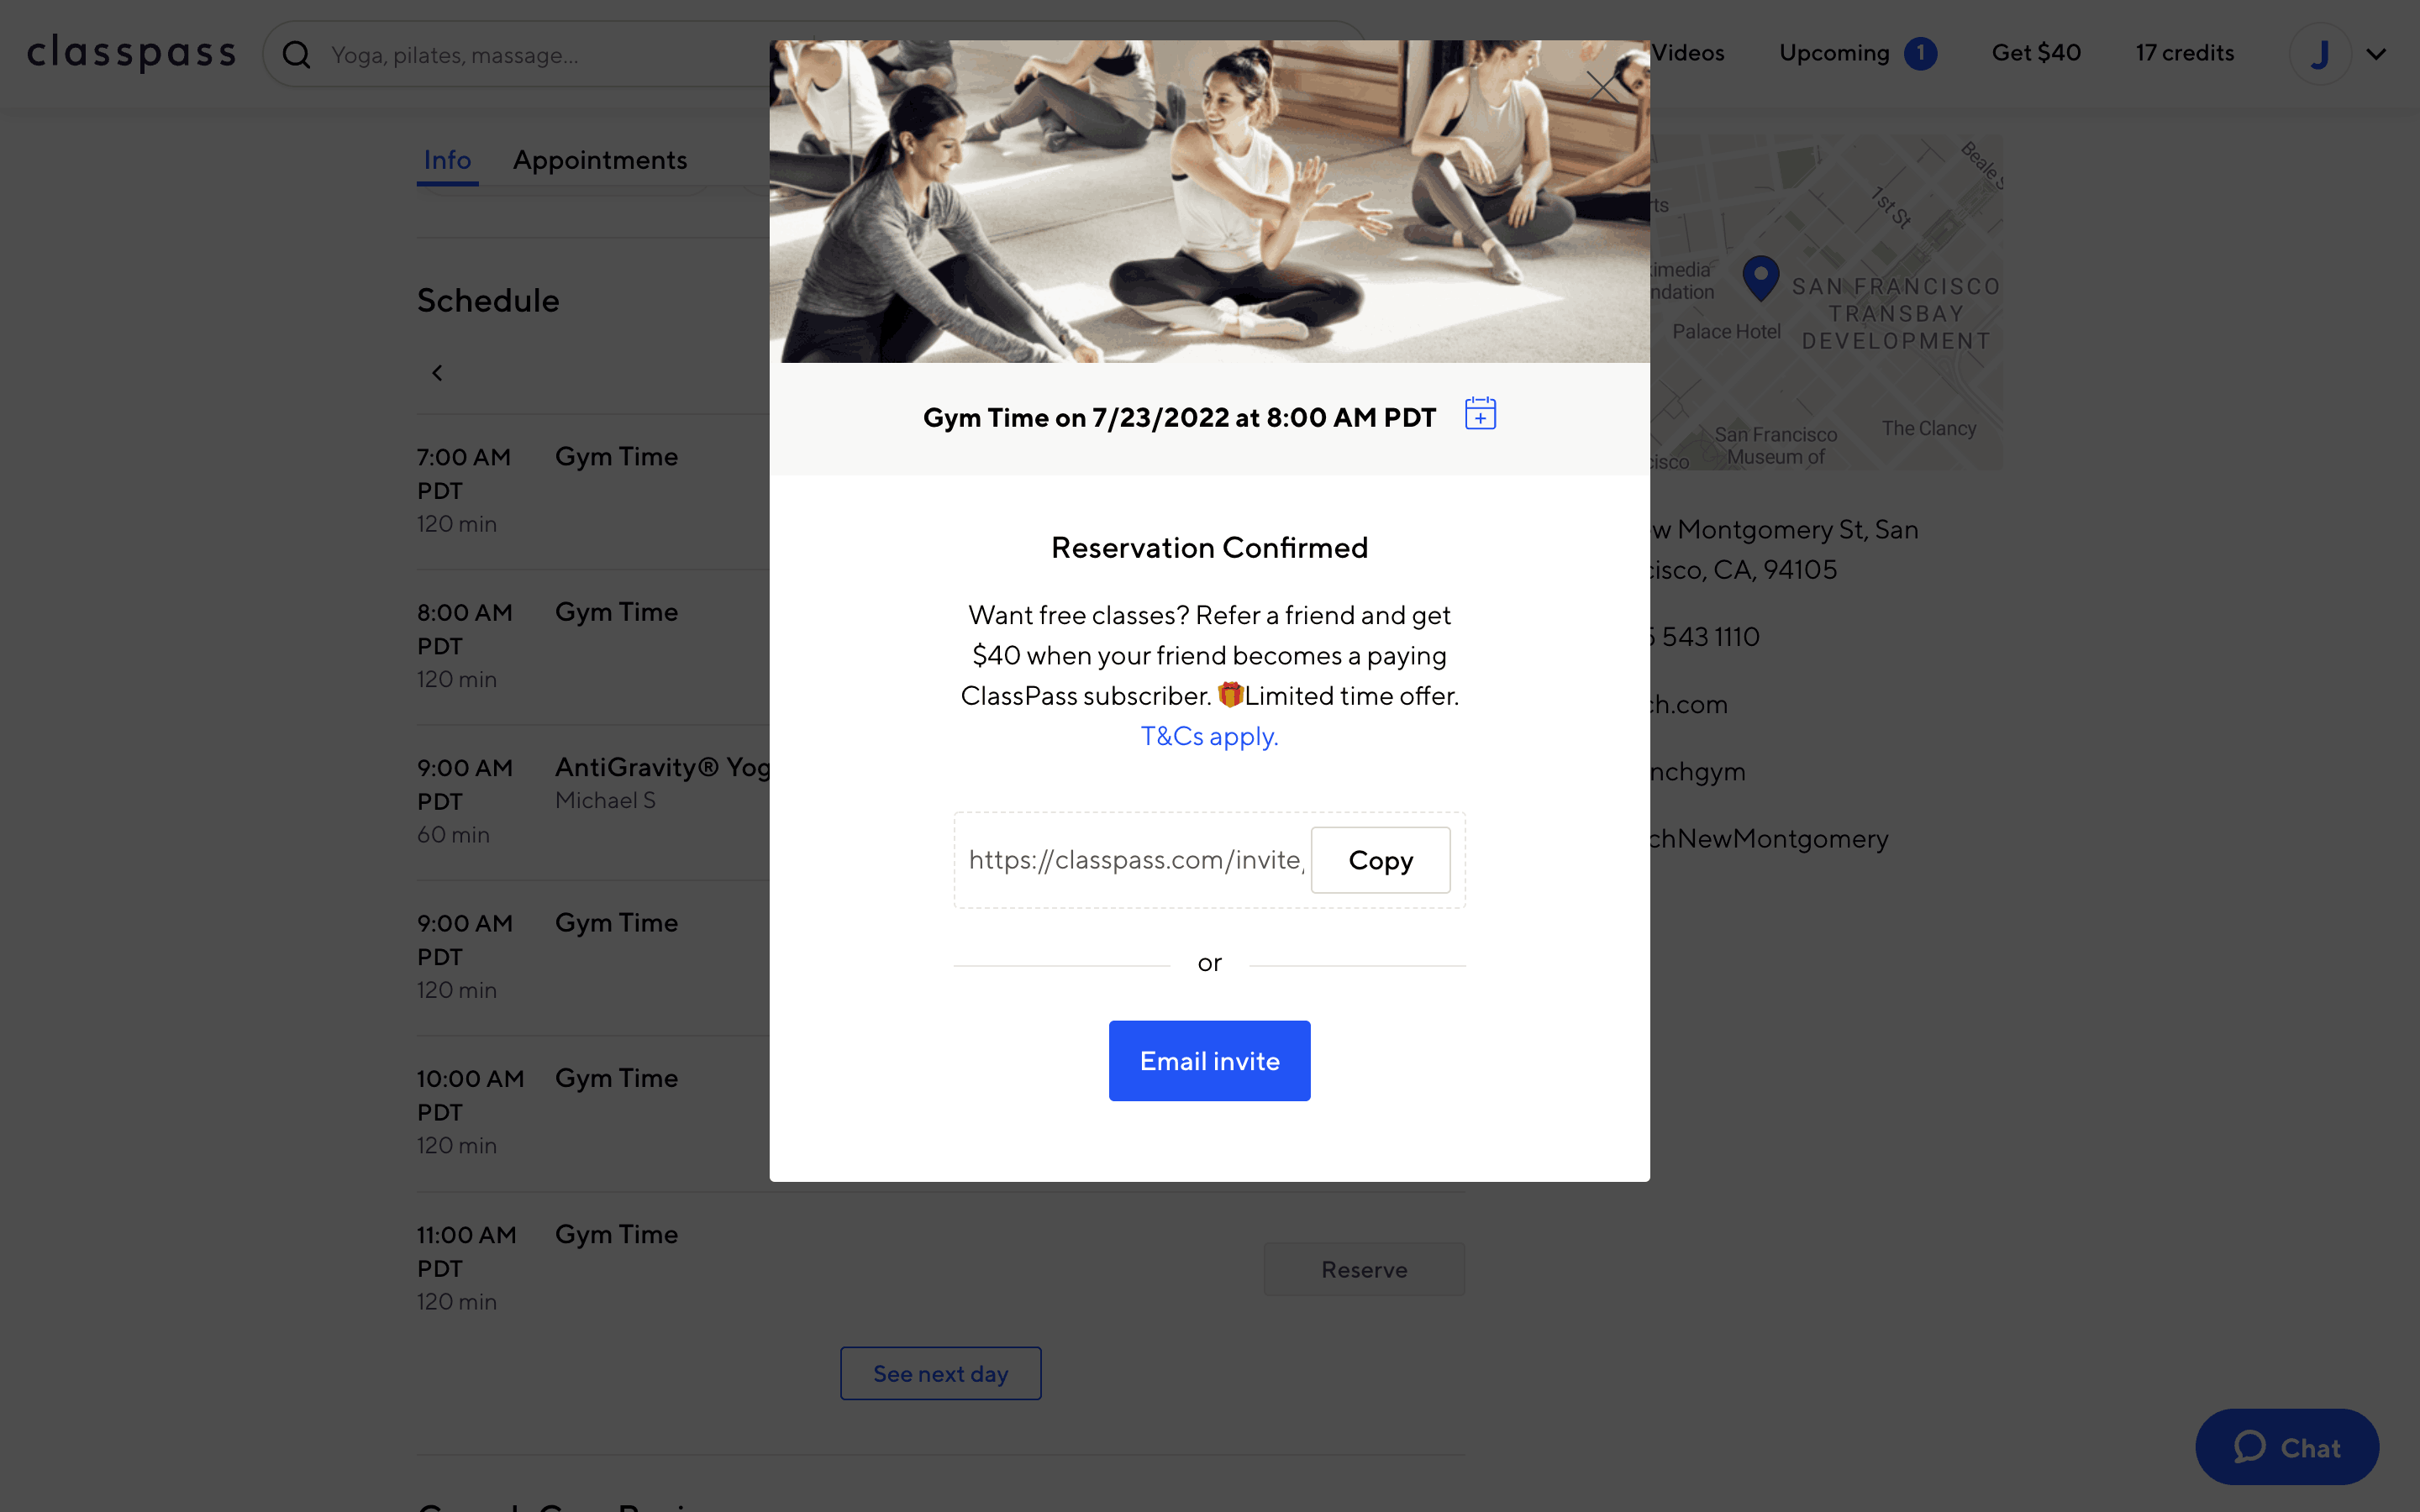Select the Info tab

click(447, 160)
